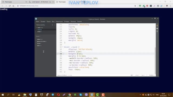
Task: Open the Emmet menu in Brackets
Action: (79, 22)
